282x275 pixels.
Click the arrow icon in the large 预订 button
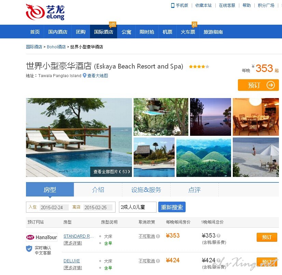270,85
